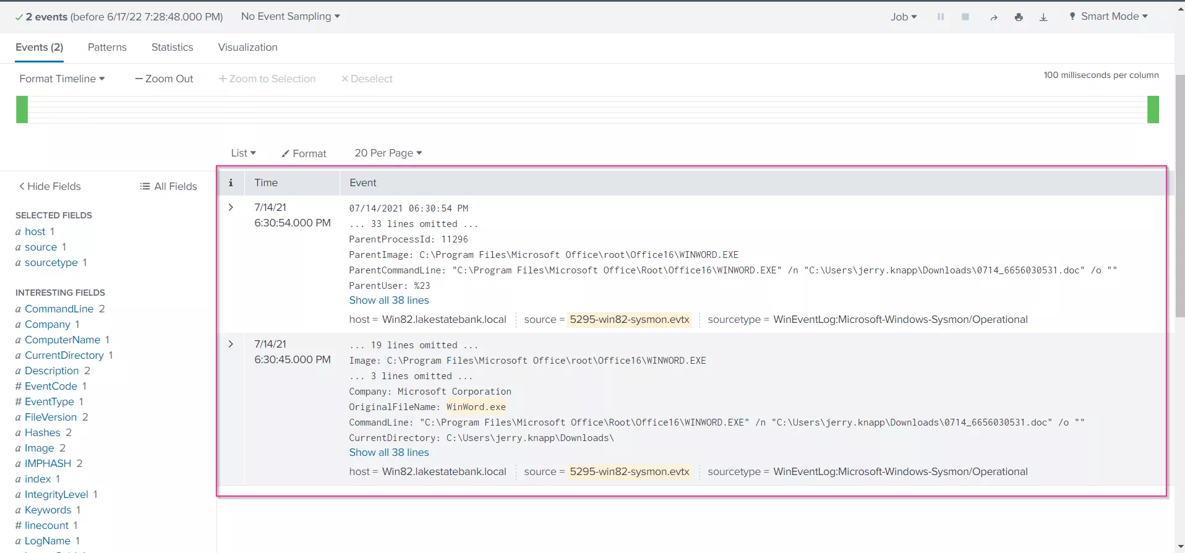Click Zoom to Selection

tap(267, 79)
